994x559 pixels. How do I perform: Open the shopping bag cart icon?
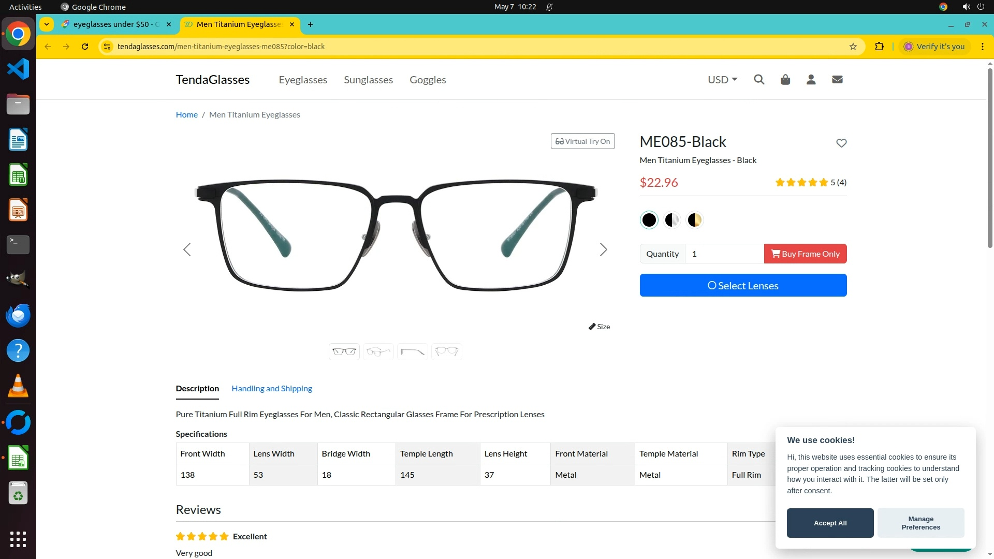click(x=785, y=80)
